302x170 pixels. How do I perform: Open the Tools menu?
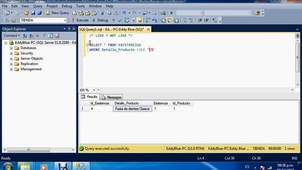click(x=80, y=6)
